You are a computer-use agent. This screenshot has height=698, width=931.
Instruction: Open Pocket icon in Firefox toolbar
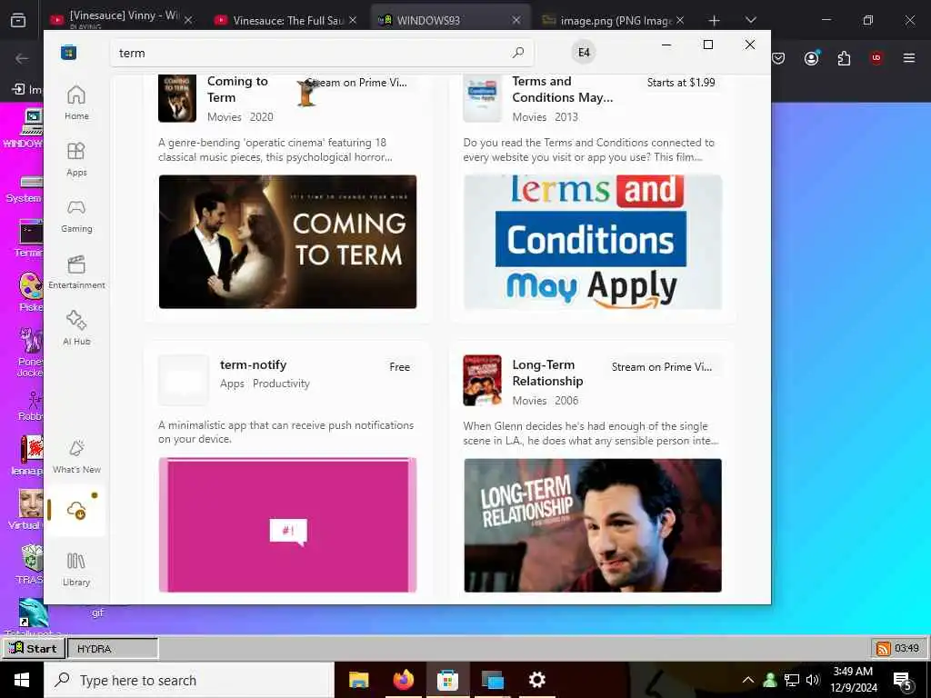(x=778, y=58)
